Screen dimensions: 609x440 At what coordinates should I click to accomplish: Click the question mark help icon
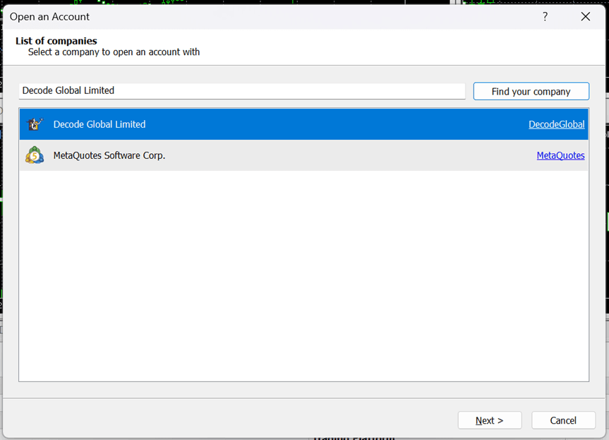point(545,16)
